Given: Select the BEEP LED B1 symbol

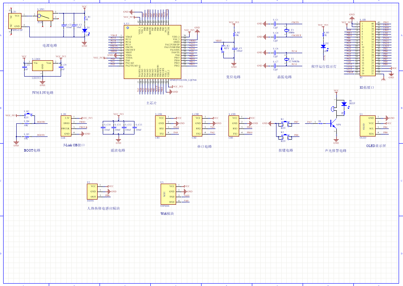Looking at the screenshot, I should click(x=344, y=104).
